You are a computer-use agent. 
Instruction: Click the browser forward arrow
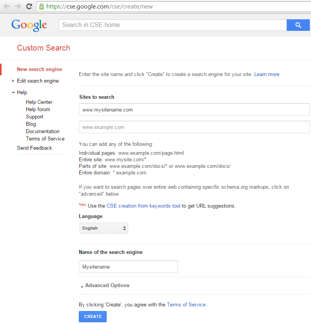[18, 7]
